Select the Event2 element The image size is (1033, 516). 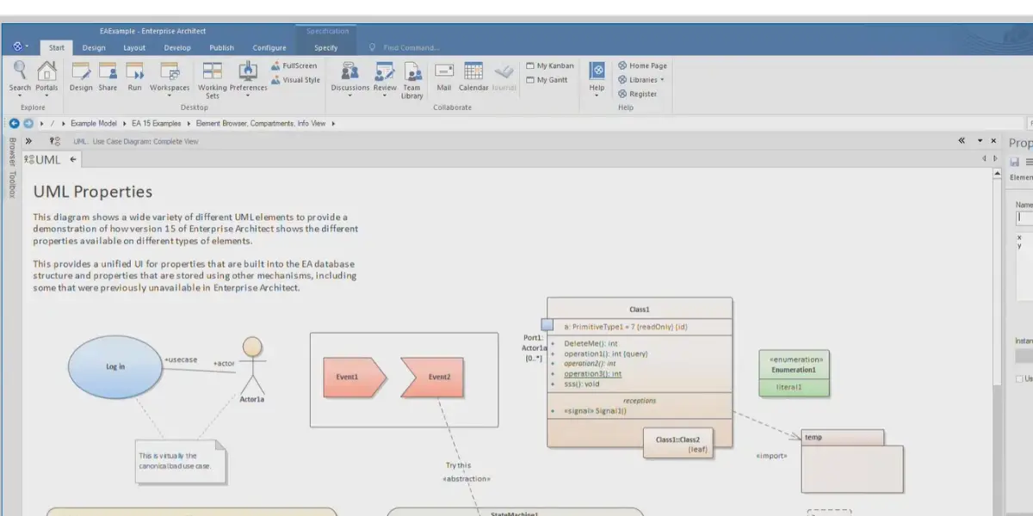tap(434, 377)
